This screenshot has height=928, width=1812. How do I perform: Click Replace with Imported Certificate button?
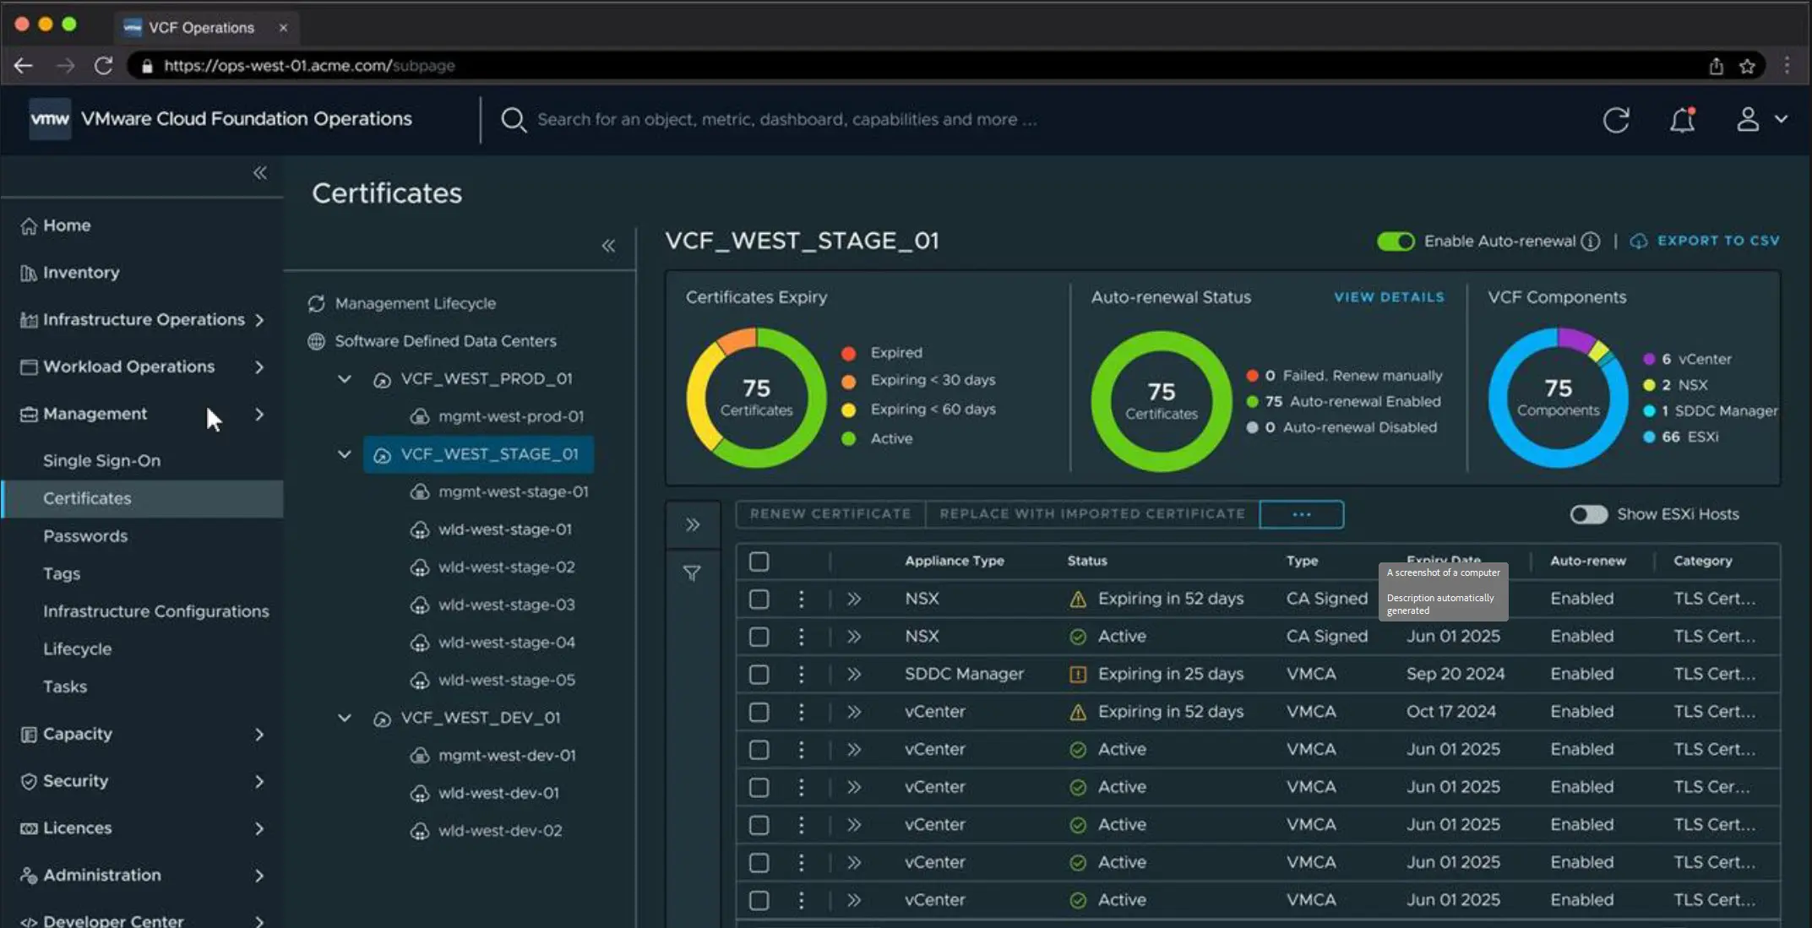pyautogui.click(x=1092, y=514)
